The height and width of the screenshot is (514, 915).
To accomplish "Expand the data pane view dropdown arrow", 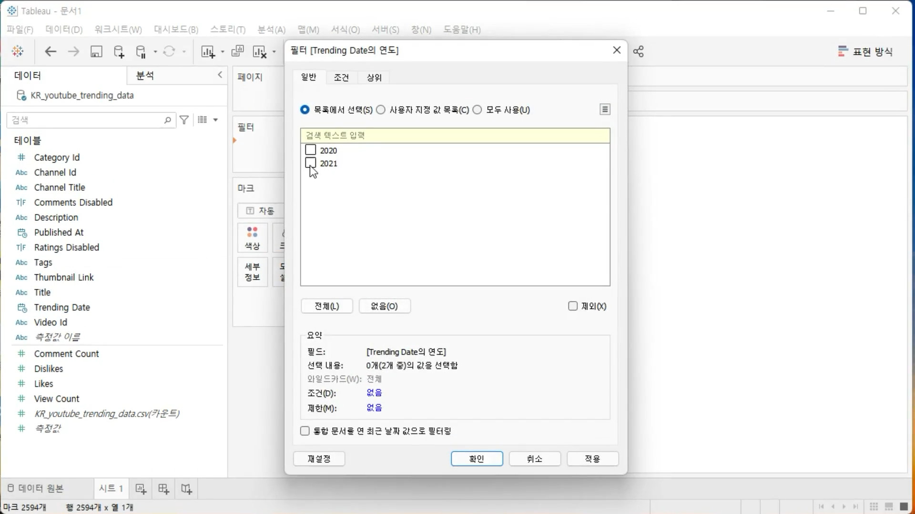I will pos(215,120).
